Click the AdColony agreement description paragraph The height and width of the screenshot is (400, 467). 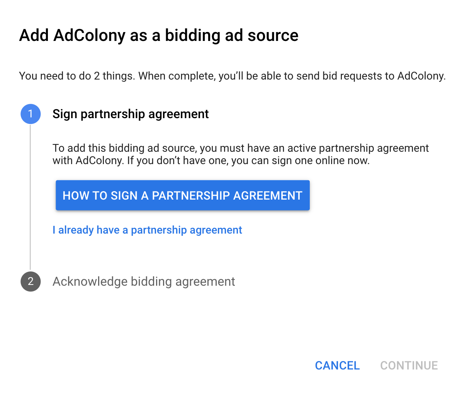point(240,154)
